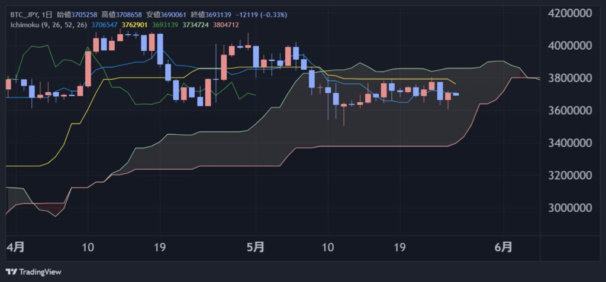Viewport: 606px width, 282px height.
Task: Click the 4000000 price axis label
Action: [570, 46]
